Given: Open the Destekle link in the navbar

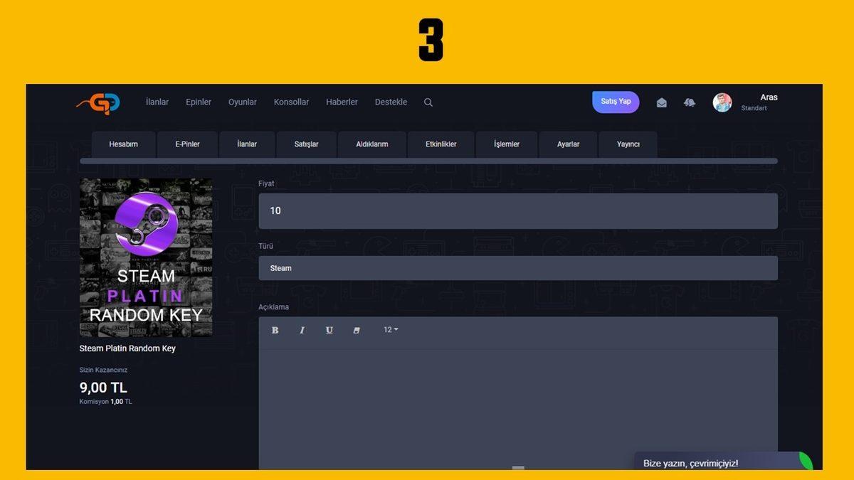Looking at the screenshot, I should 391,102.
